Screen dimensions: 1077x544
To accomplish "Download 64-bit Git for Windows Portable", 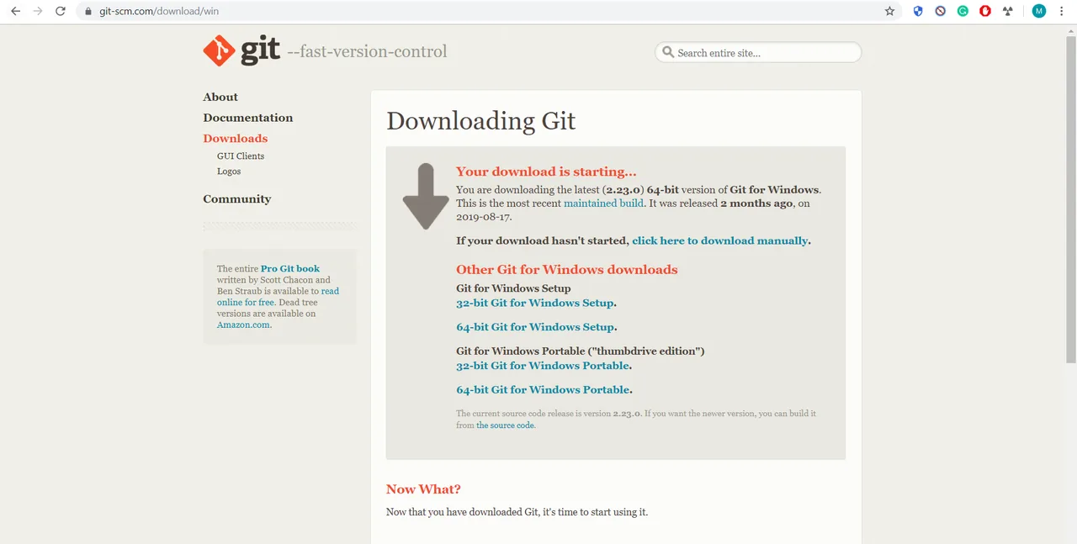I will point(543,390).
